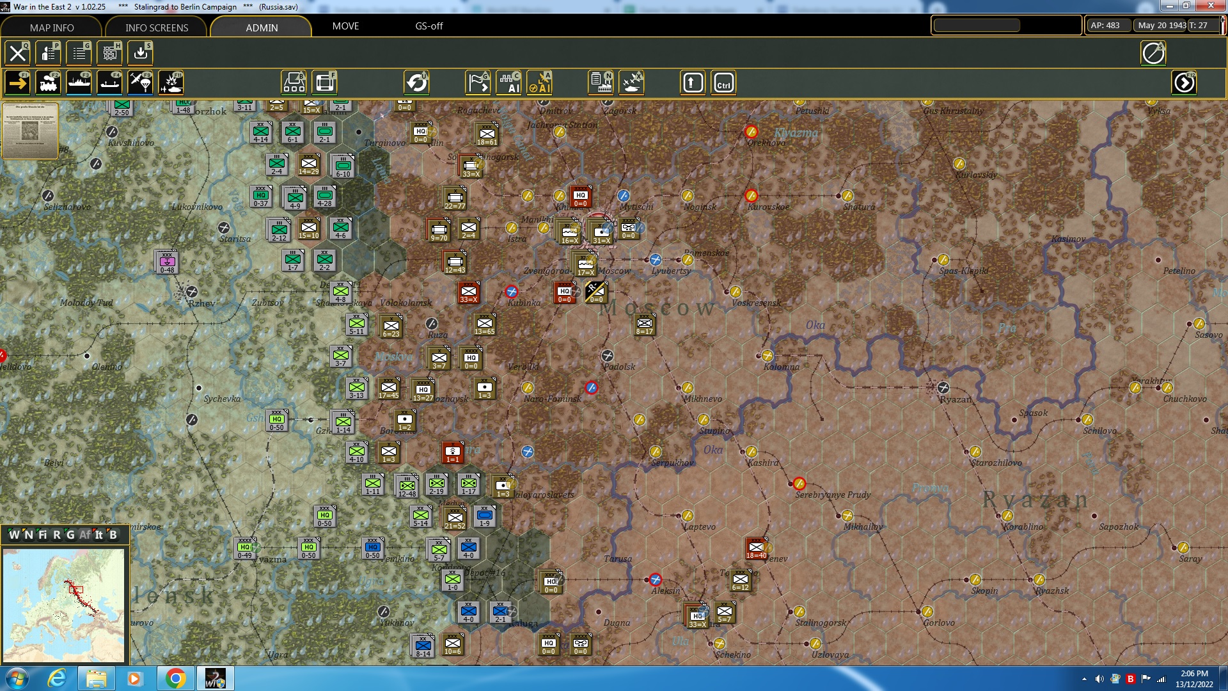The width and height of the screenshot is (1228, 691).
Task: Select naval transport mode with the ship icon
Action: click(x=79, y=82)
